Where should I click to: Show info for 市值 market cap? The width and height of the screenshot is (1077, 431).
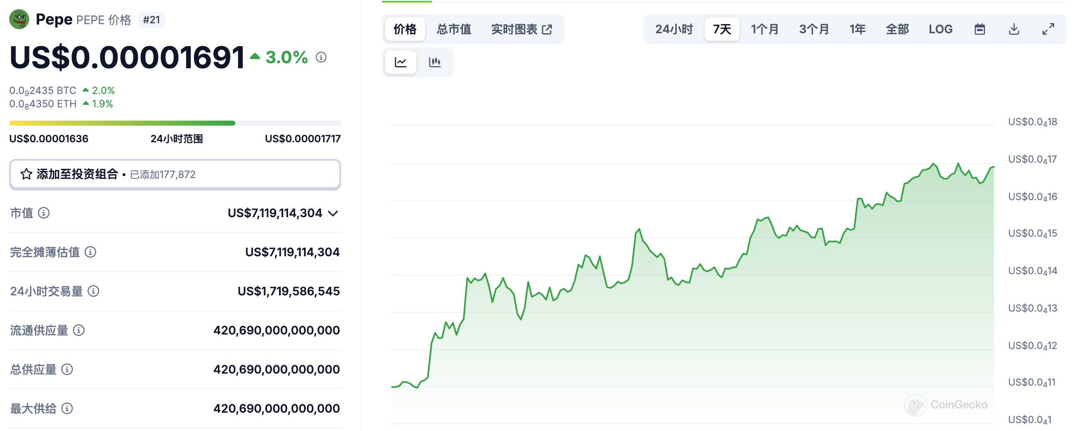pyautogui.click(x=44, y=213)
